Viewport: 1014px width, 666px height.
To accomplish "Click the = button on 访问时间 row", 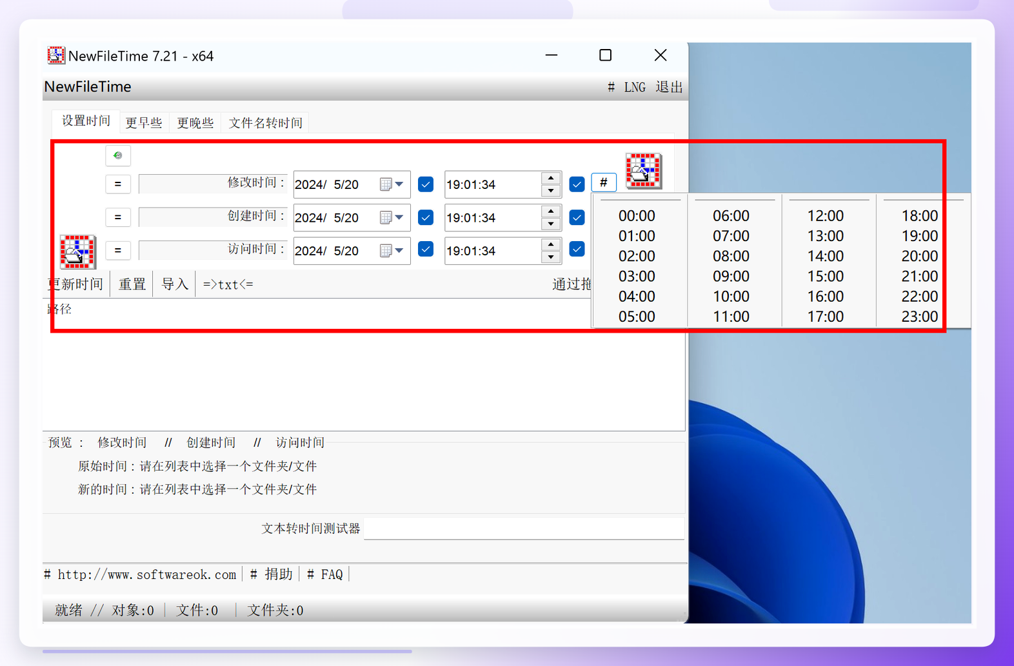I will pos(118,250).
